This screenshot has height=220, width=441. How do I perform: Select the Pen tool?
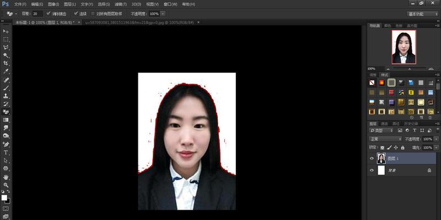(6, 144)
